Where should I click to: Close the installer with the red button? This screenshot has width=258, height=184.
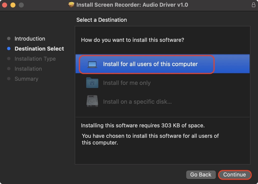4,5
